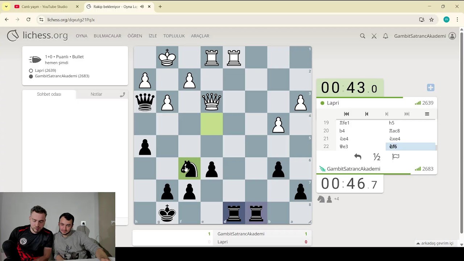Close the YouTube Studio tab
This screenshot has height=261, width=464.
[77, 7]
